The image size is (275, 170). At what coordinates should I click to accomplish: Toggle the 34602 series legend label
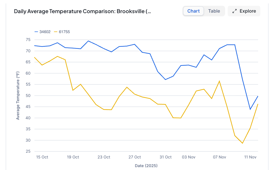45,32
